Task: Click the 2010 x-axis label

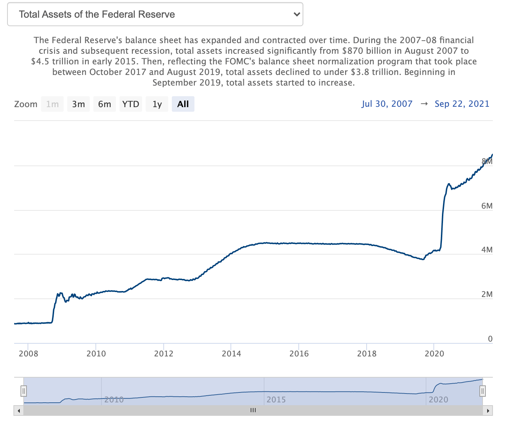Action: pos(96,354)
